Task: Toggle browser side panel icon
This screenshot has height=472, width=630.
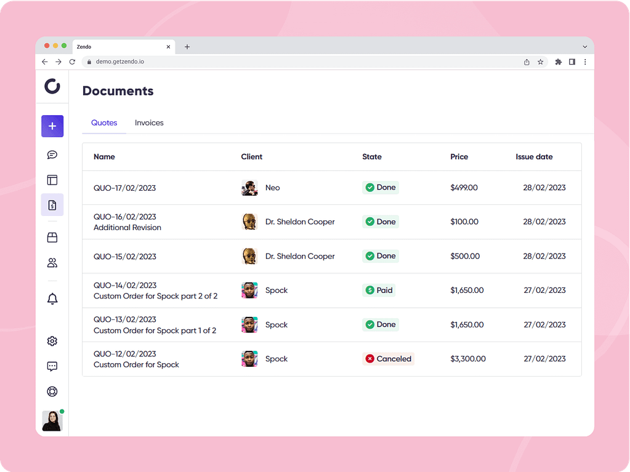Action: point(571,62)
